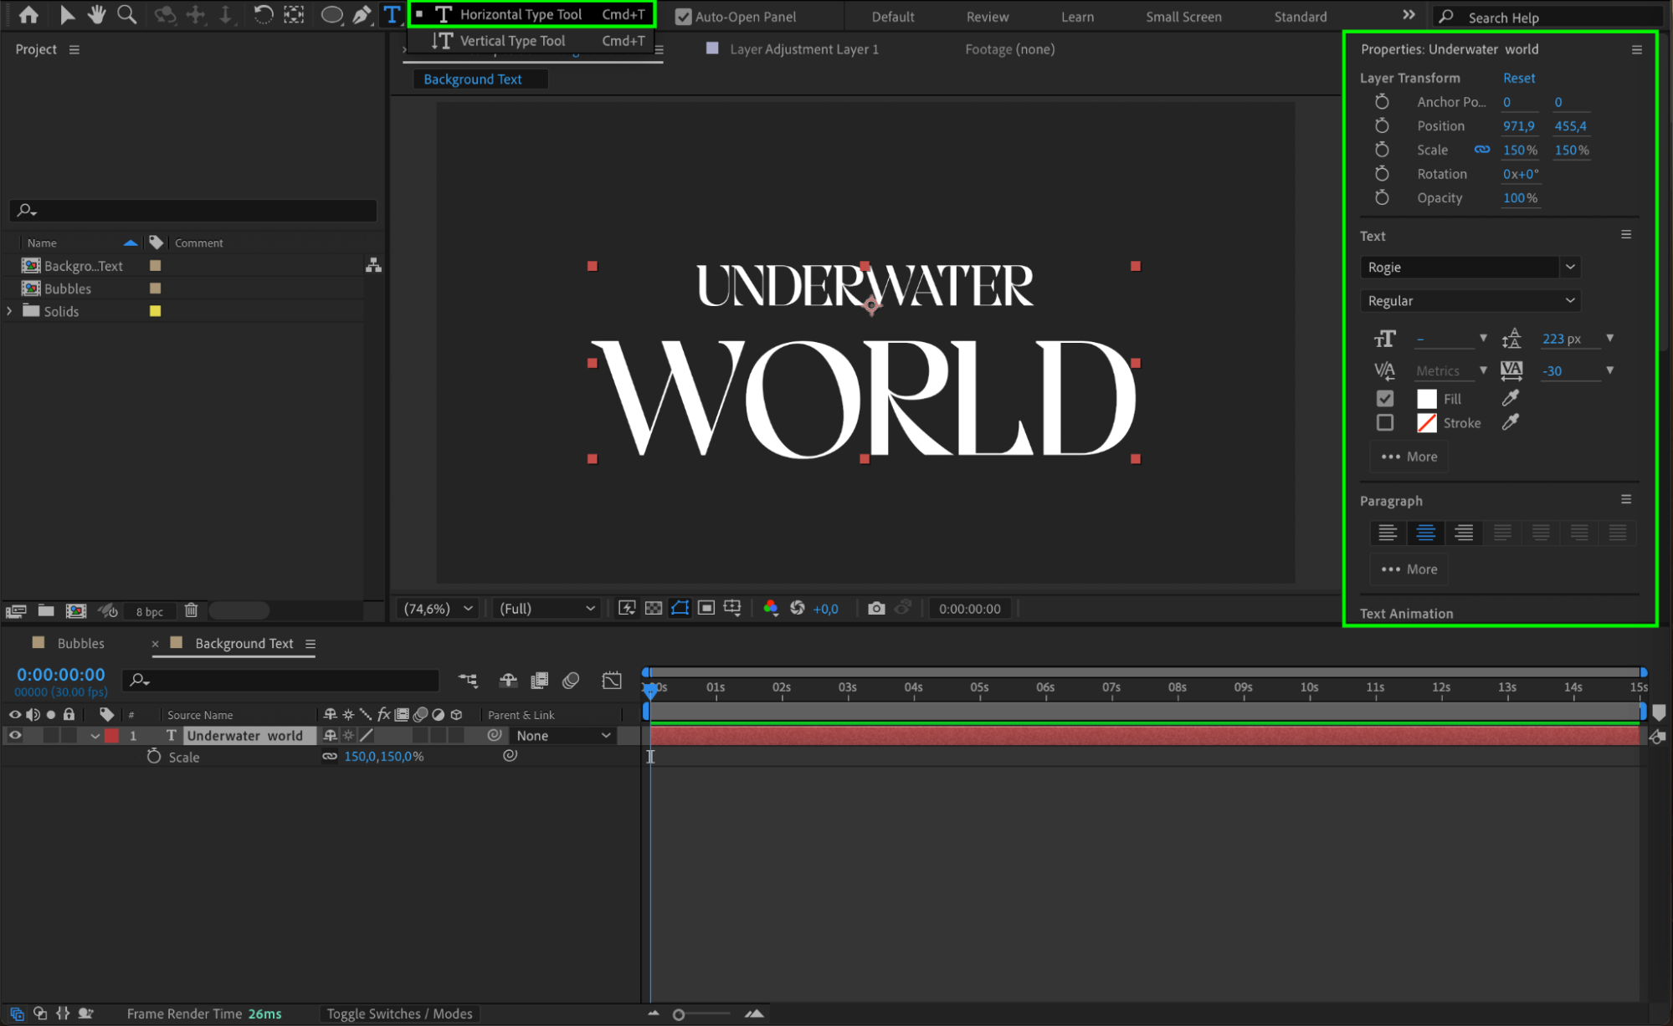
Task: Select the Ellipse shape tool
Action: coord(331,14)
